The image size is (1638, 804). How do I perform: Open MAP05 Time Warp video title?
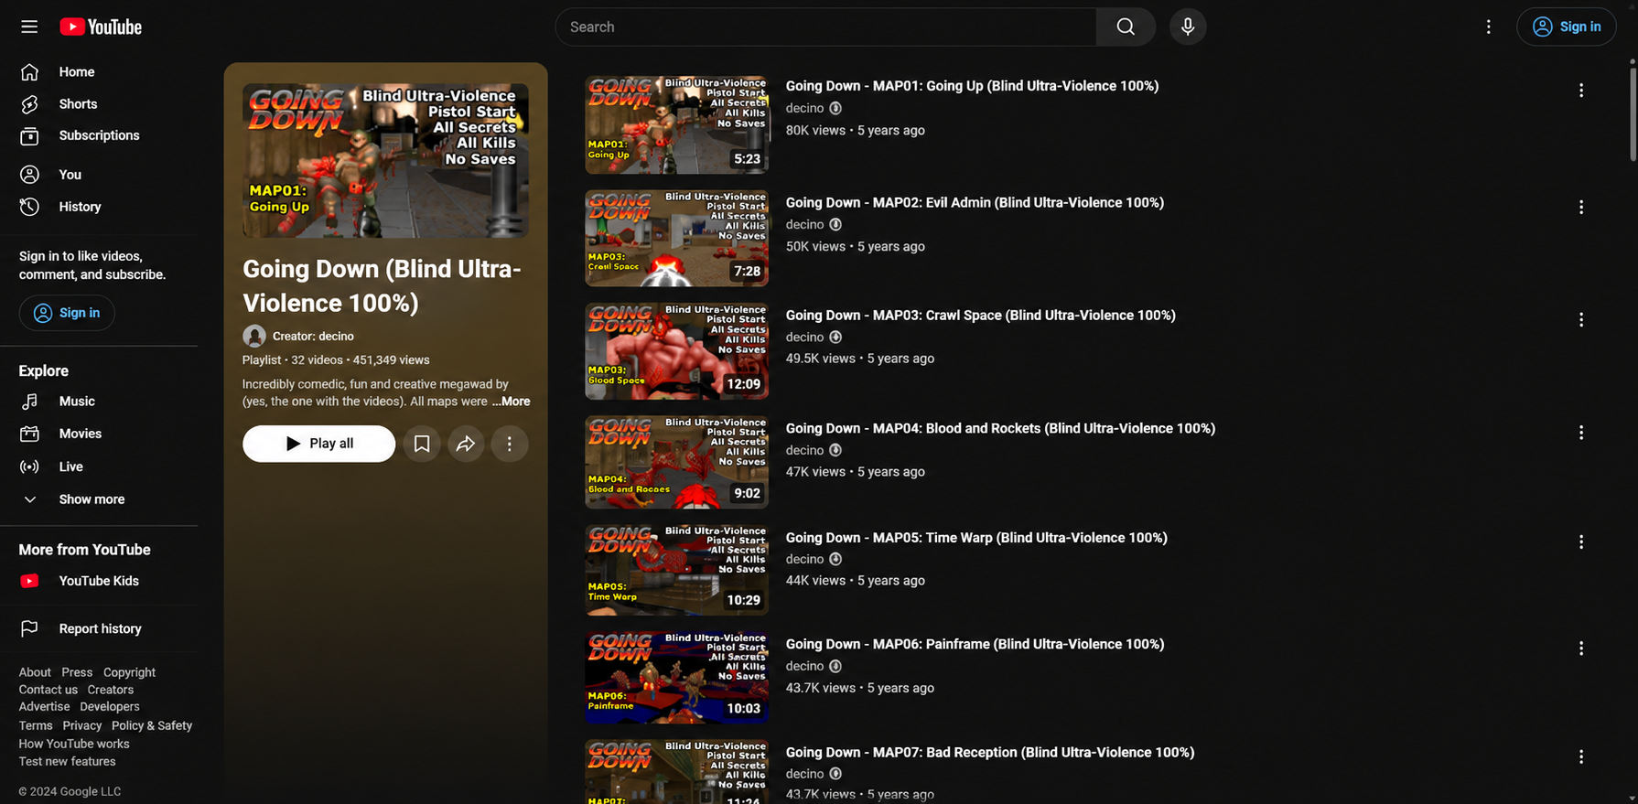click(x=976, y=538)
